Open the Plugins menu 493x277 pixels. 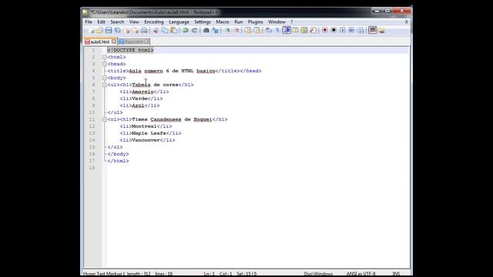point(255,22)
